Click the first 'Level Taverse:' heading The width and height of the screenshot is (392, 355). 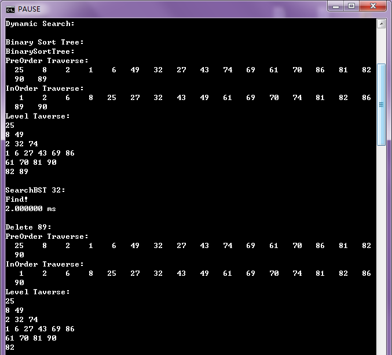[38, 116]
